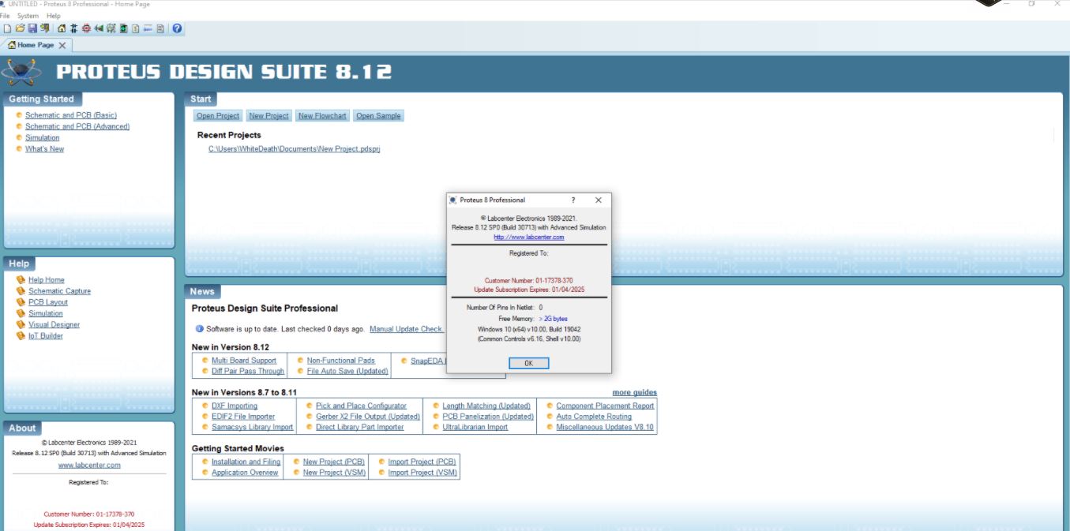Open Bill of Materials toolbar icon
Viewport: 1070px width, 531px height.
click(136, 28)
